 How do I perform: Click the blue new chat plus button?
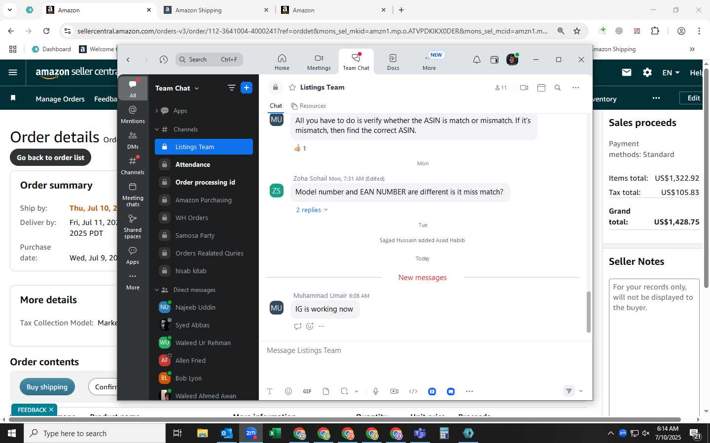point(247,88)
